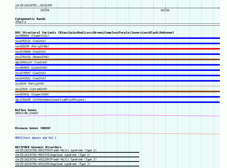
Task: Open variant nsv469883 (Locke2006) label
Action: (x=31, y=68)
